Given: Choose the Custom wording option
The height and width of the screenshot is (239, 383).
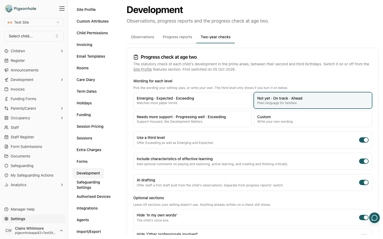Looking at the screenshot, I should click(x=313, y=119).
